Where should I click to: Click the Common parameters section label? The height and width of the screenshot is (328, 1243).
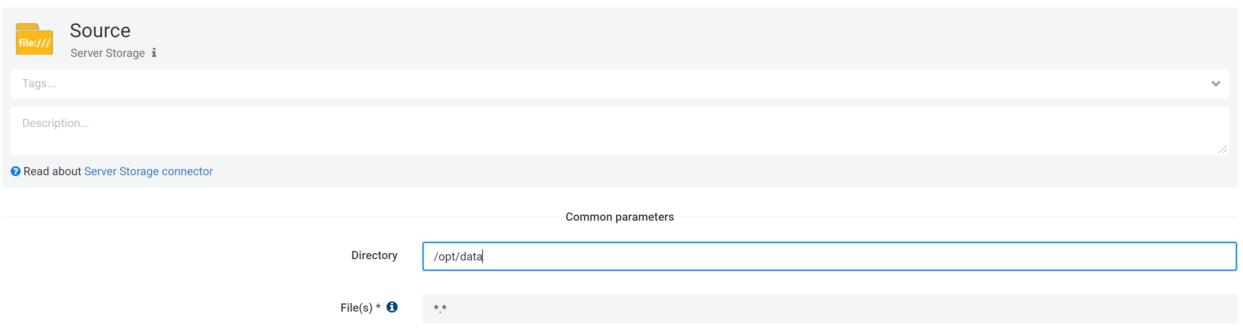(619, 217)
